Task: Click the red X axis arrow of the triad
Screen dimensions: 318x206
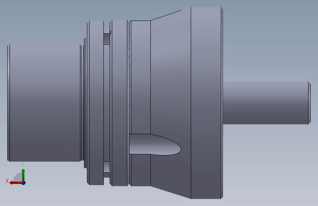Action: [x=16, y=183]
